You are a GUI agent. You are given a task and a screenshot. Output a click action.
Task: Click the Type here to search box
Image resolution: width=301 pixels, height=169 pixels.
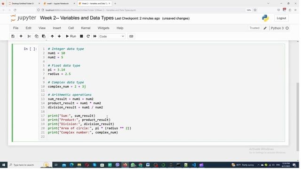click(30, 165)
